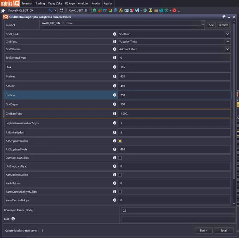
Task: Toggle the AltStopLossKullan checkbox
Action: [120, 141]
